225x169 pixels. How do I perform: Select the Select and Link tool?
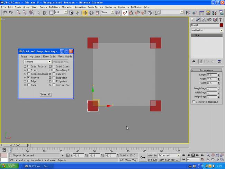[19, 13]
